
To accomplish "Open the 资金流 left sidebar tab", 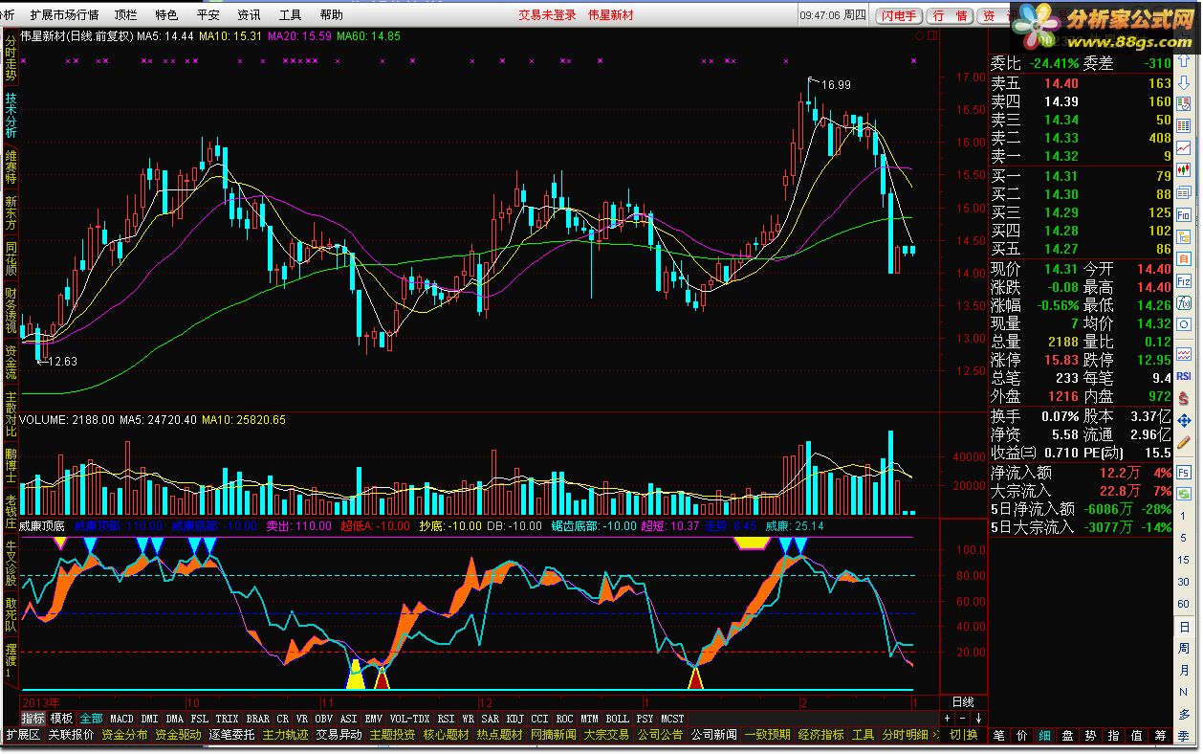I will click(x=11, y=362).
